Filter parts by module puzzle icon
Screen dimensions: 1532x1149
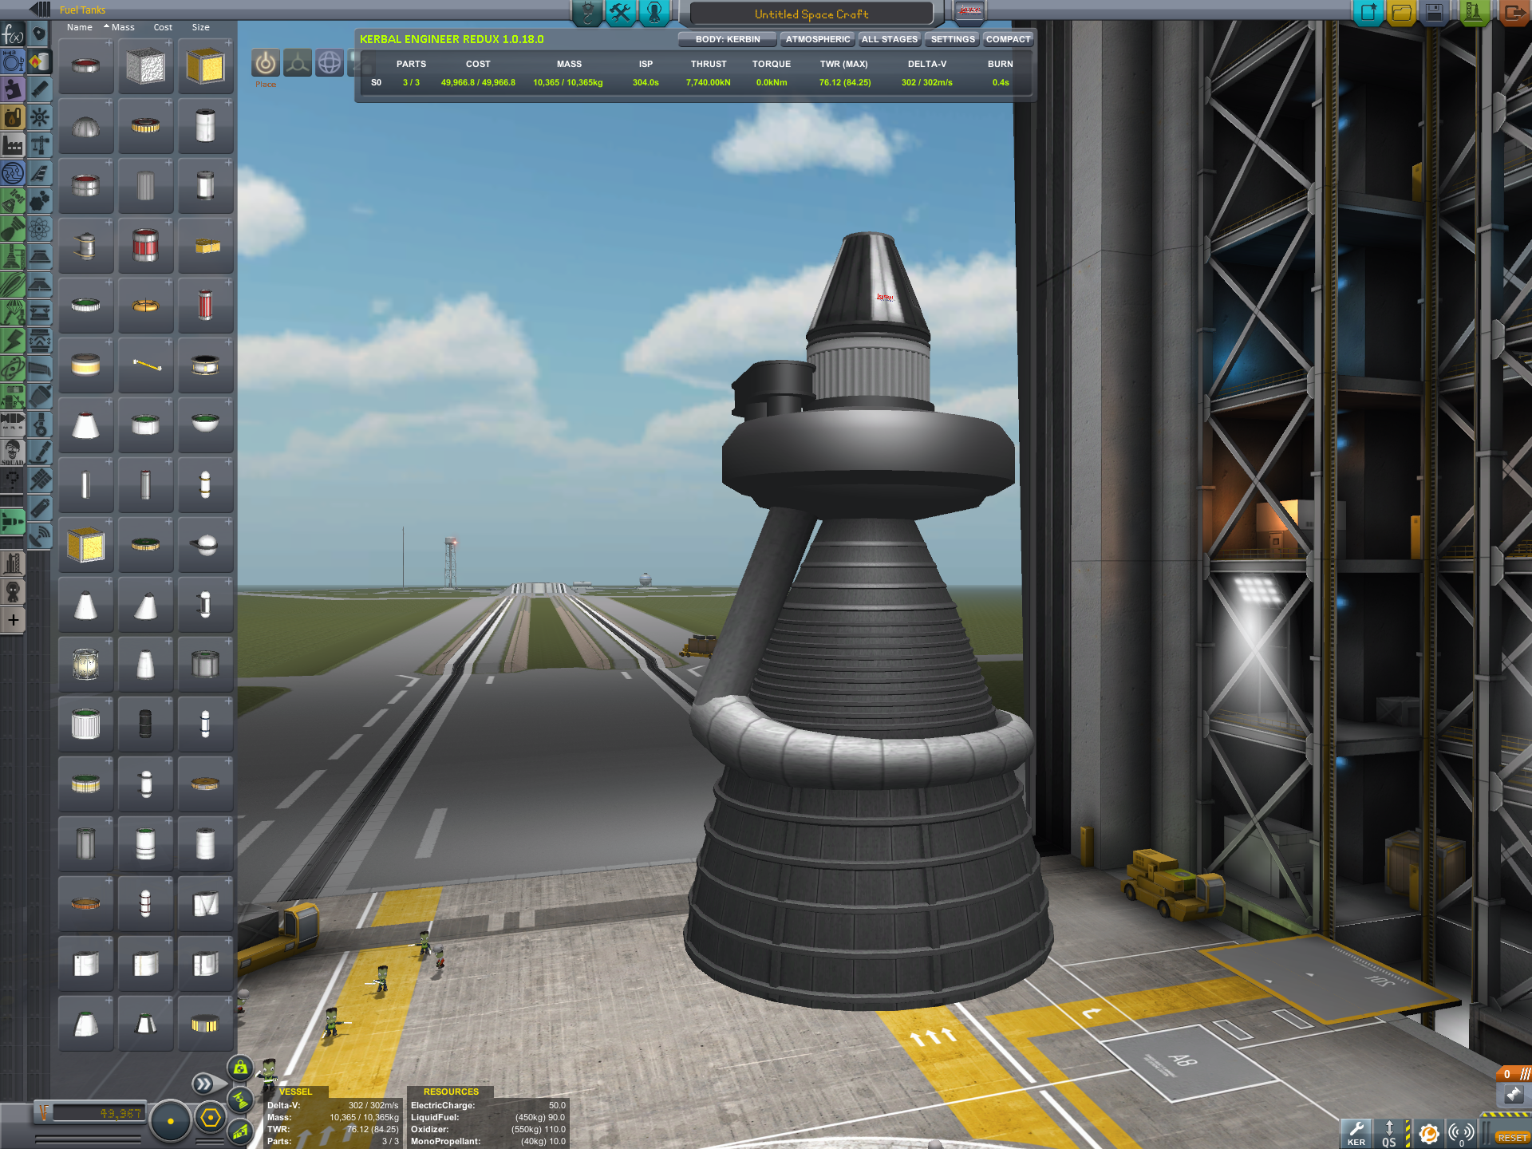click(x=13, y=89)
